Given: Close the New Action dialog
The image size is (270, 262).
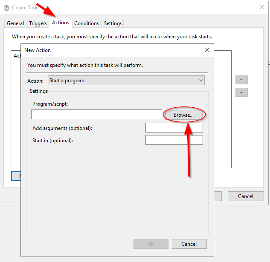Looking at the screenshot, I should [207, 50].
